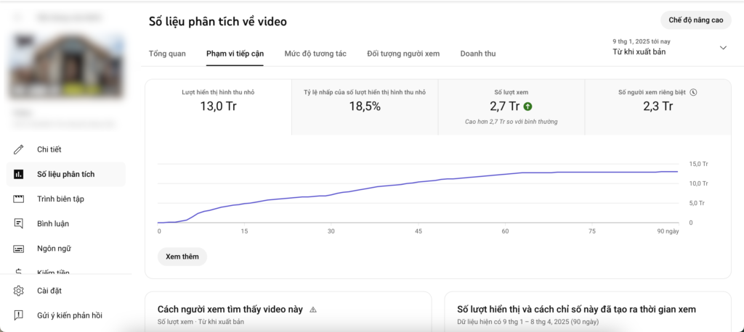Expand the date range dropdown arrow
This screenshot has width=744, height=332.
(x=722, y=47)
